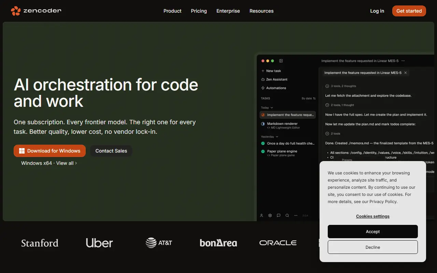Click the Paper plane game subtitle
The height and width of the screenshot is (273, 437).
coord(281,155)
